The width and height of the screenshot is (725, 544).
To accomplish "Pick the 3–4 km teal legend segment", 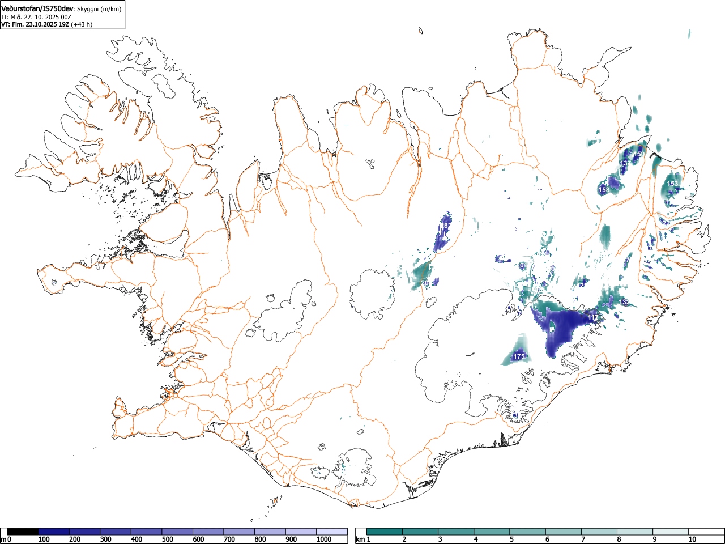I will coord(456,532).
